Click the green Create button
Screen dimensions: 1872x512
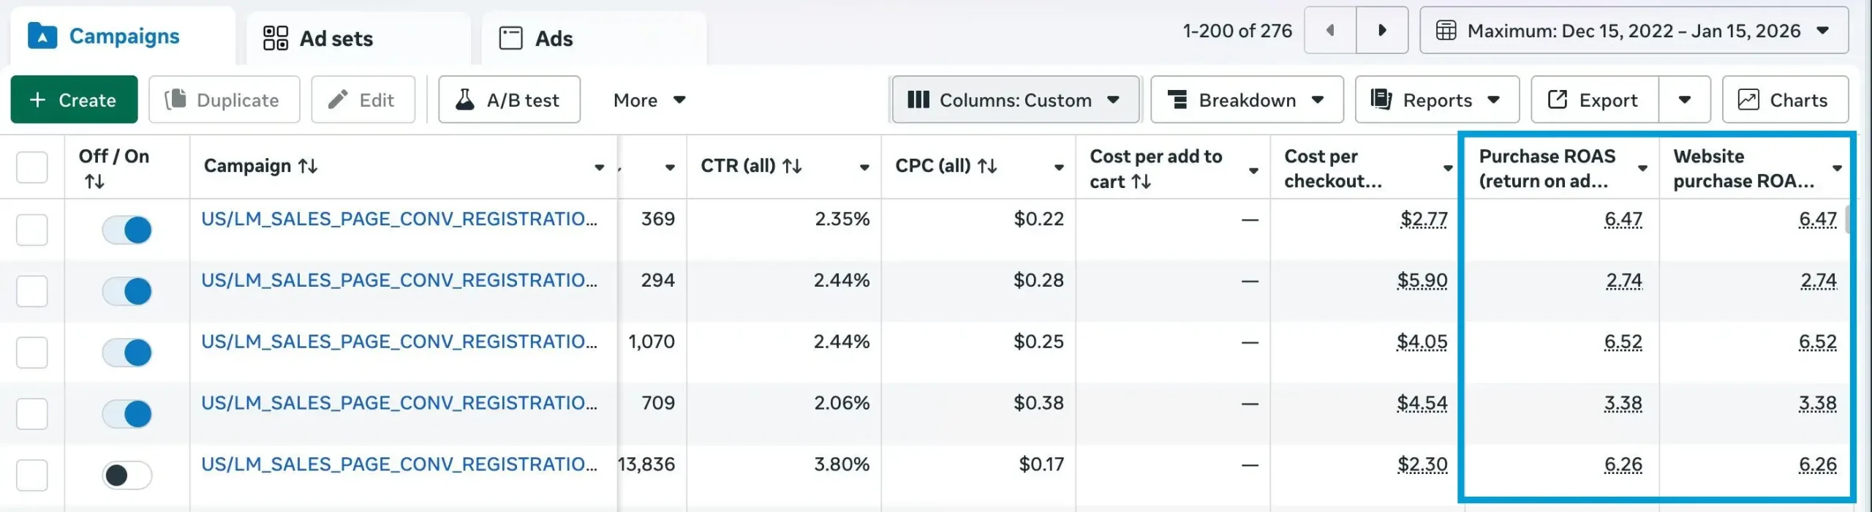point(74,100)
